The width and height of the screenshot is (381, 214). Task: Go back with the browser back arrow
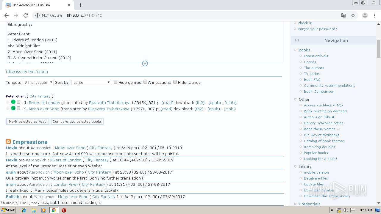(x=7, y=15)
